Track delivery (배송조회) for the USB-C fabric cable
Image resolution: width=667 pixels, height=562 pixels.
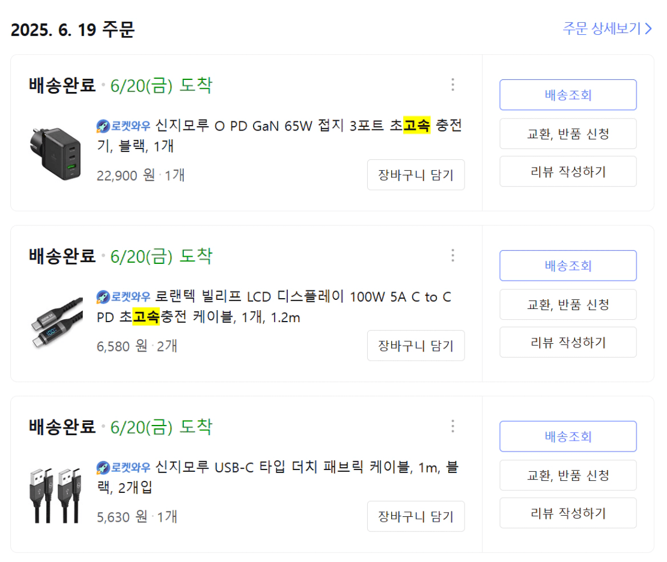click(568, 436)
